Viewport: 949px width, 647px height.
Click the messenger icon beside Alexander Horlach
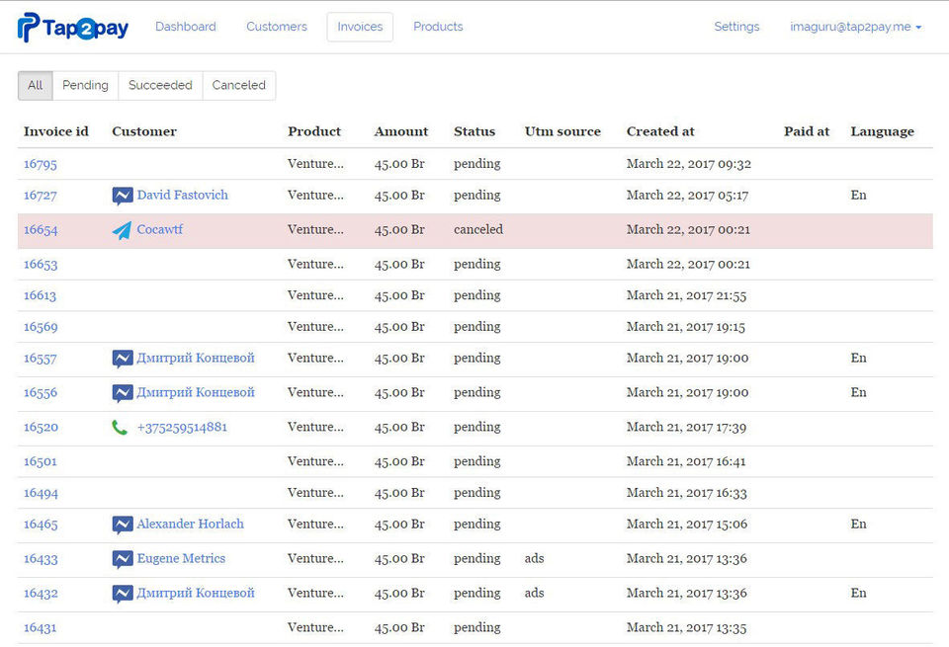tap(123, 525)
